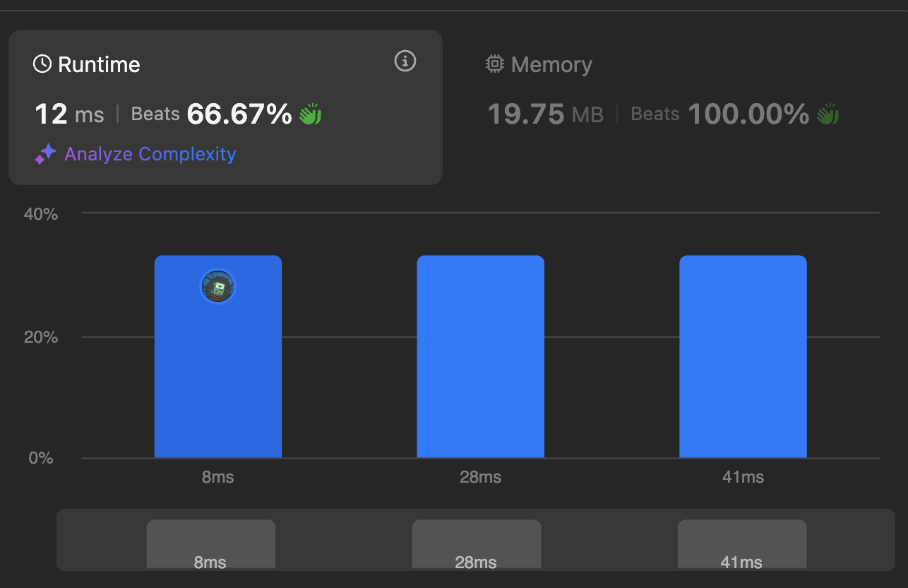Click the clock icon beside Runtime
The image size is (908, 588).
click(x=42, y=64)
